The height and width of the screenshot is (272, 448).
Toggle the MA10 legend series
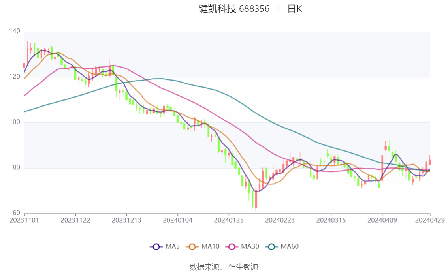click(x=203, y=247)
